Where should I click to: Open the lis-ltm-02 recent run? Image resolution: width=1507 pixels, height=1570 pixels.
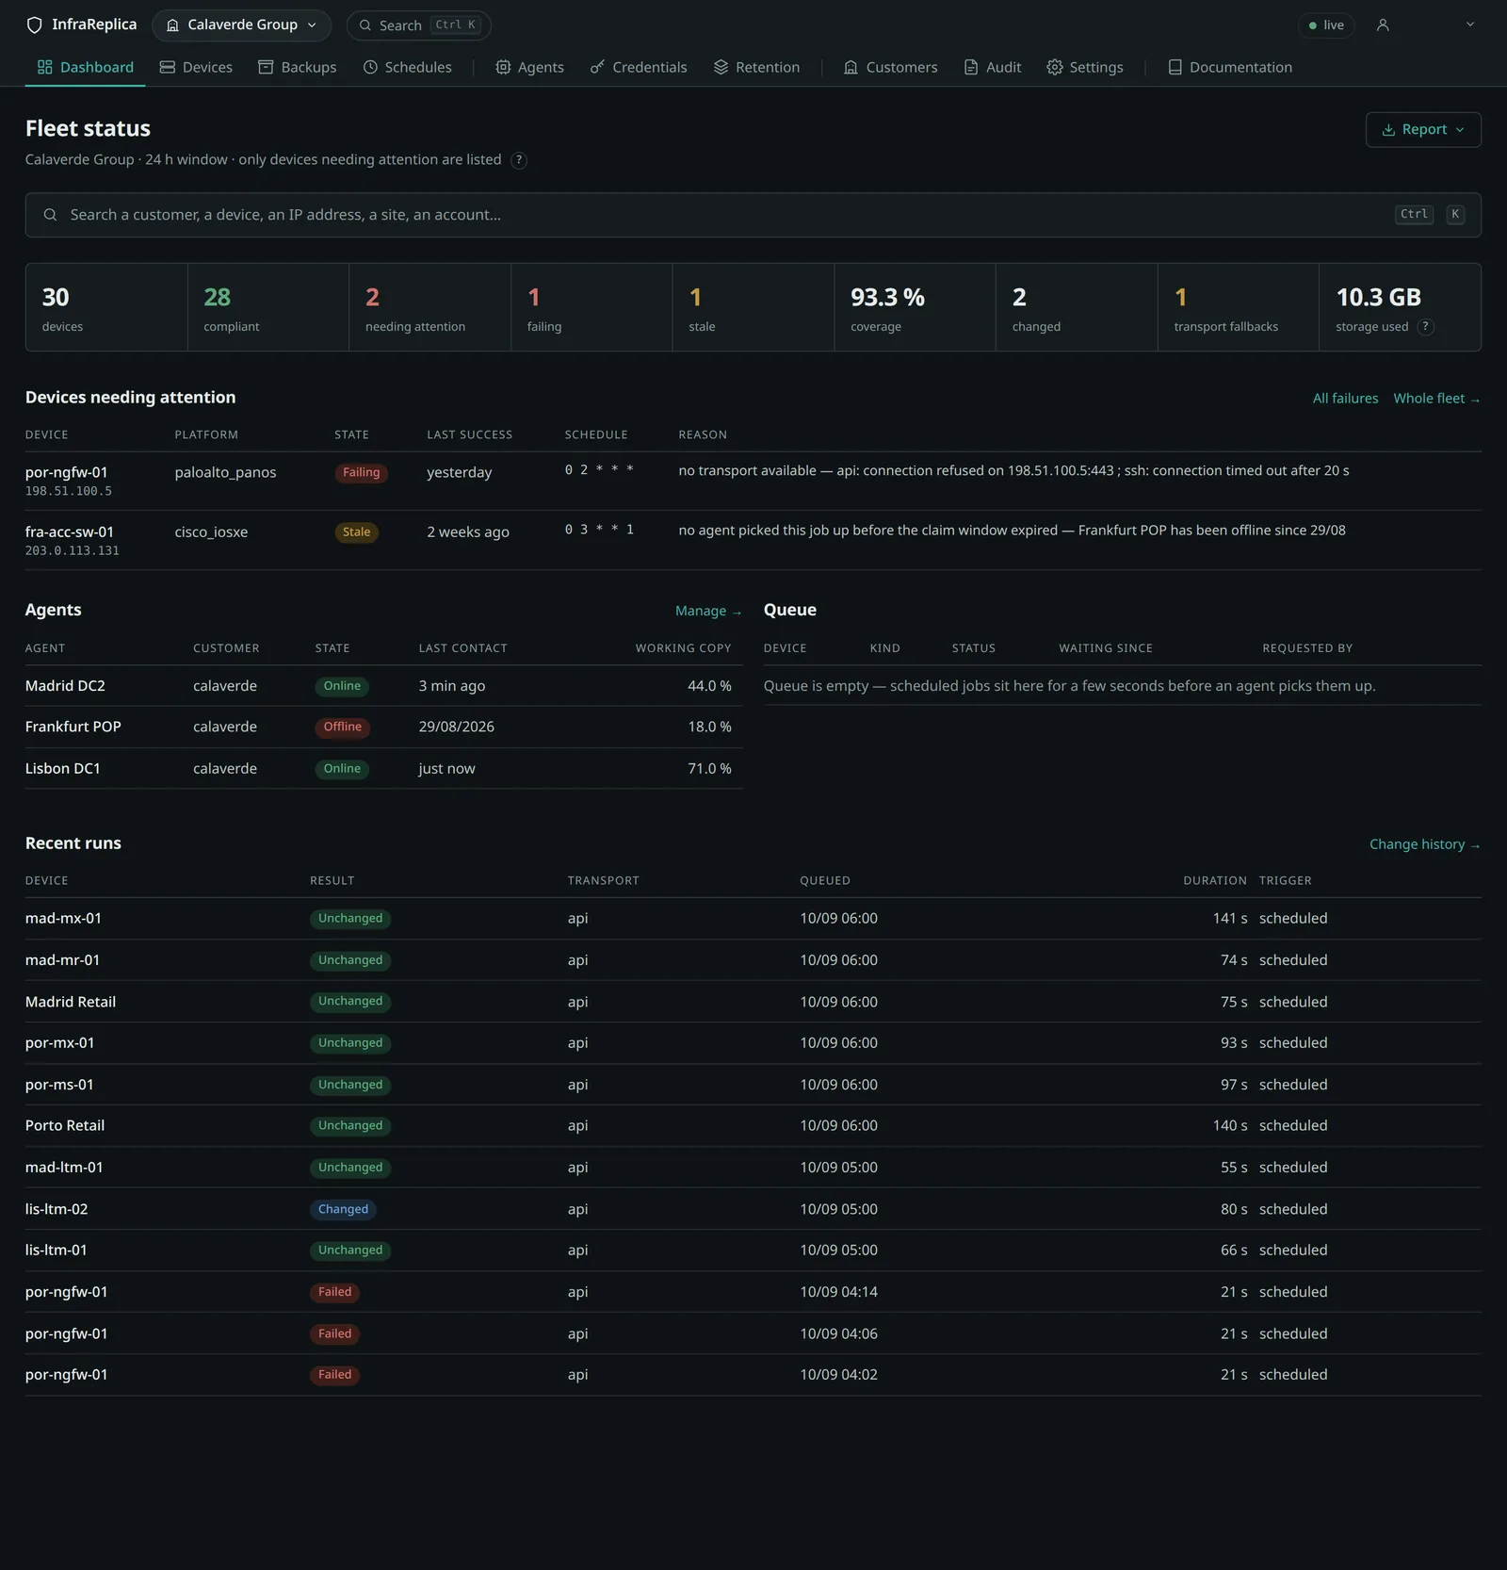[753, 1208]
